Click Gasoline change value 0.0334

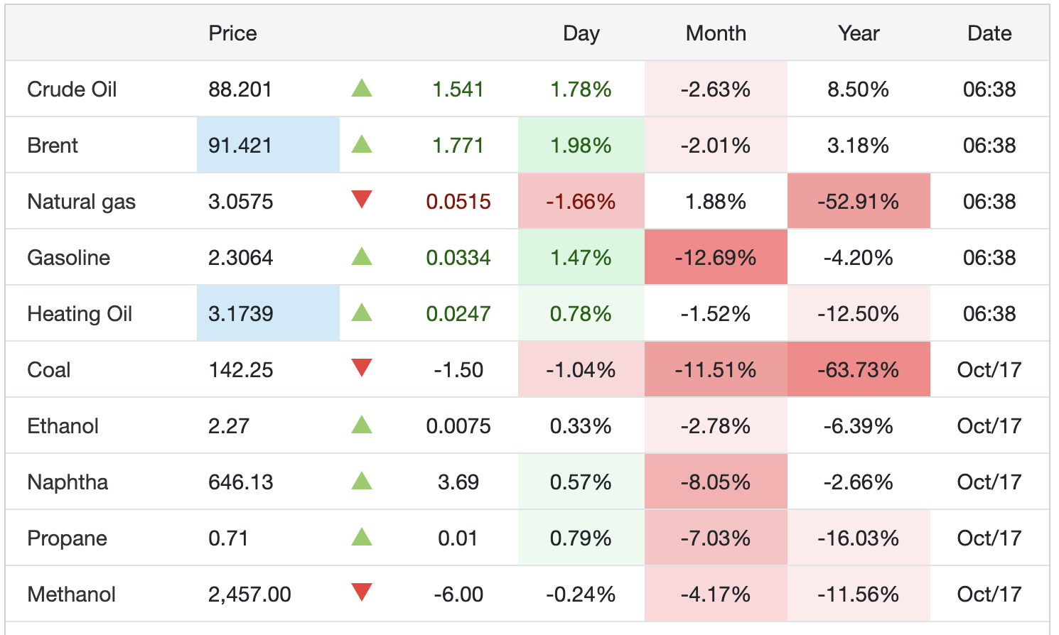[x=458, y=258]
